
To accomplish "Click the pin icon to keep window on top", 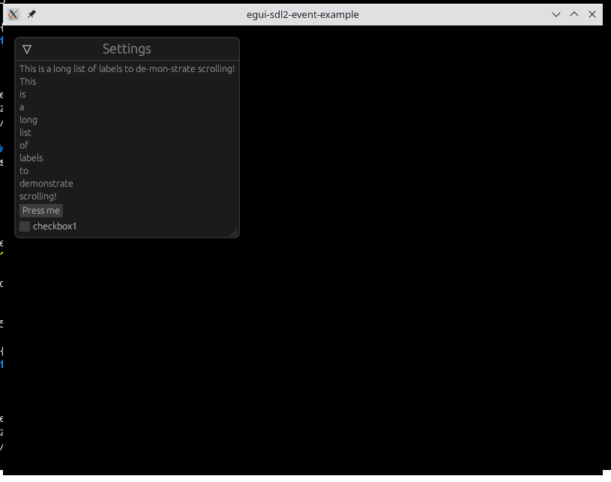I will click(31, 13).
